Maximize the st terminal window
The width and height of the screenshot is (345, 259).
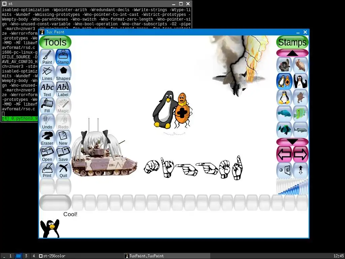[x=181, y=4]
